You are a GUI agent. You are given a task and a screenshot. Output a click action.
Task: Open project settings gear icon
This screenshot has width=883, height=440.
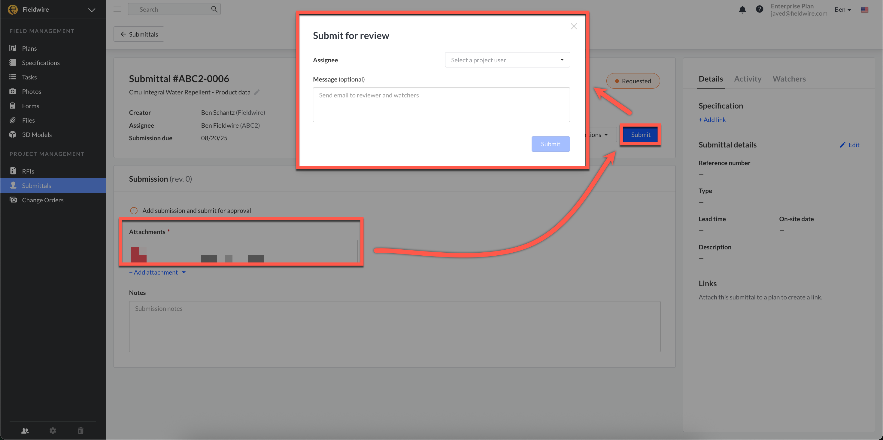[x=53, y=430]
